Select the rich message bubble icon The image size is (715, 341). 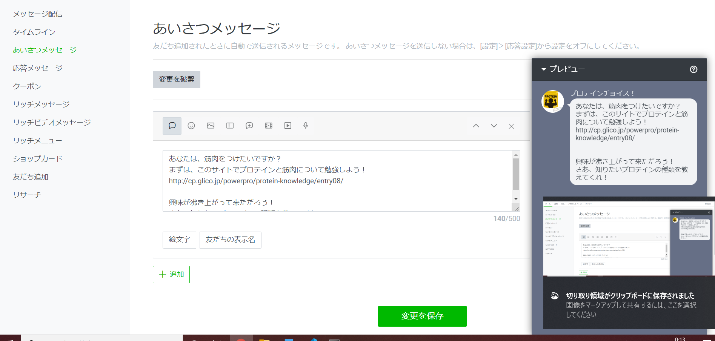click(249, 126)
